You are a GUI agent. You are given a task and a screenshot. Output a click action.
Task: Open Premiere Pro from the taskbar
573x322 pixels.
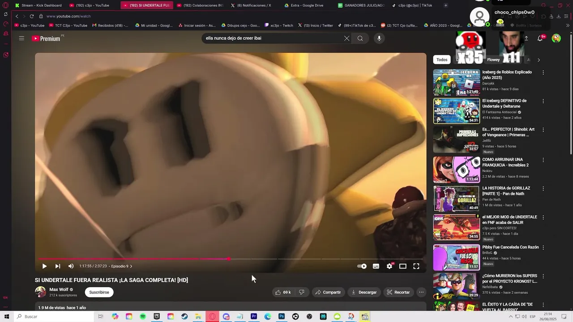coord(254,317)
